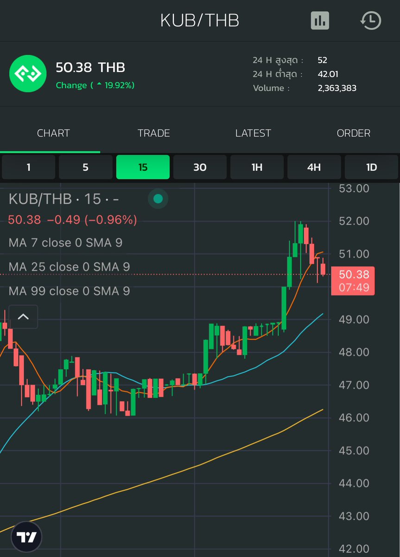Select the 1 minute timeframe
This screenshot has height=557, width=400.
[x=28, y=167]
